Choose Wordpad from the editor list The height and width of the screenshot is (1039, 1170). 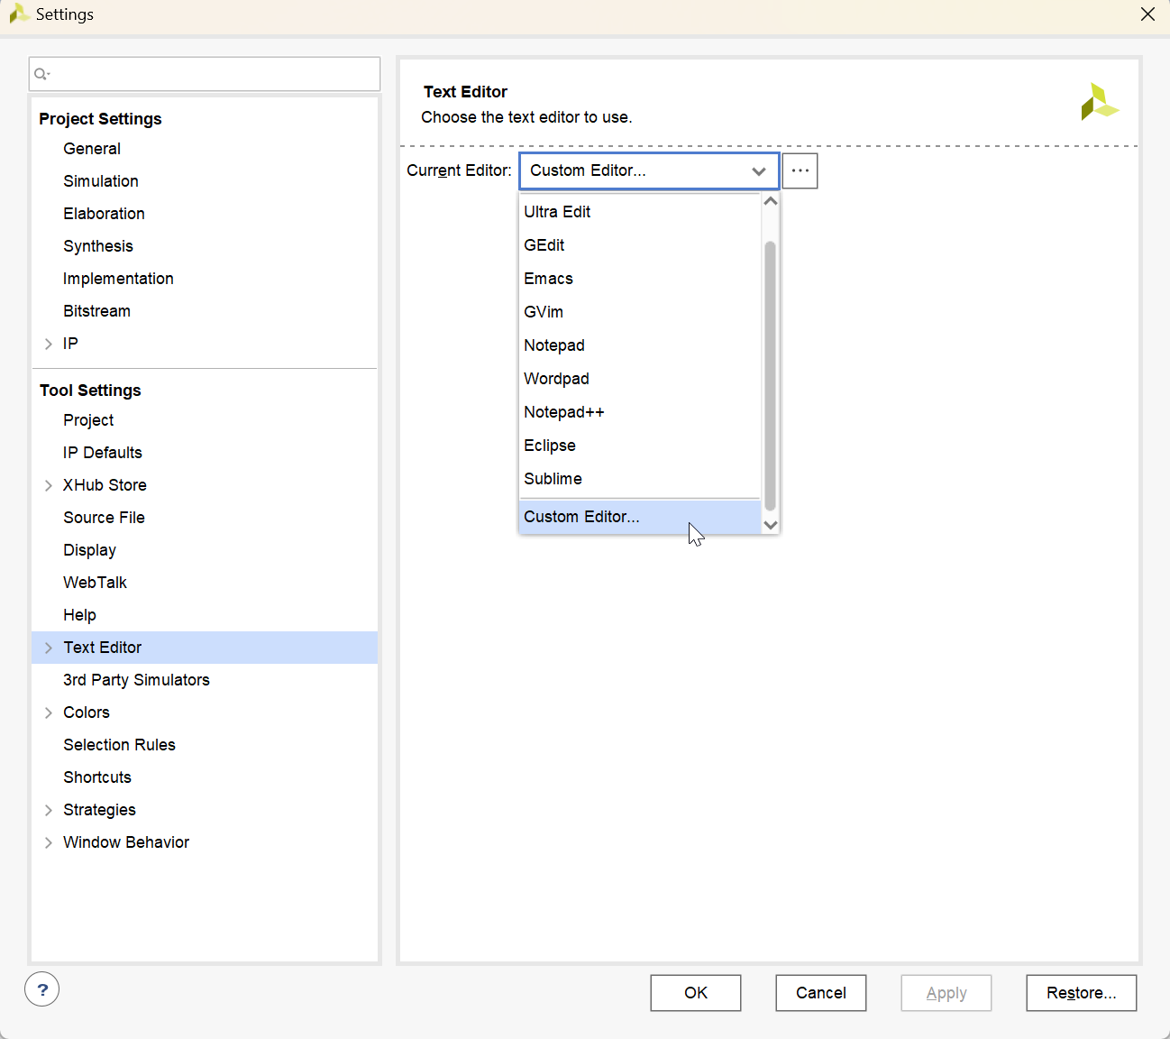pos(640,379)
